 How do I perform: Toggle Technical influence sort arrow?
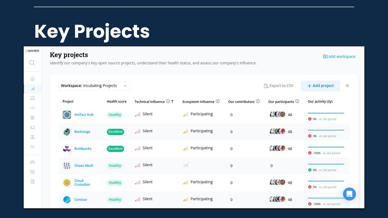coord(172,101)
